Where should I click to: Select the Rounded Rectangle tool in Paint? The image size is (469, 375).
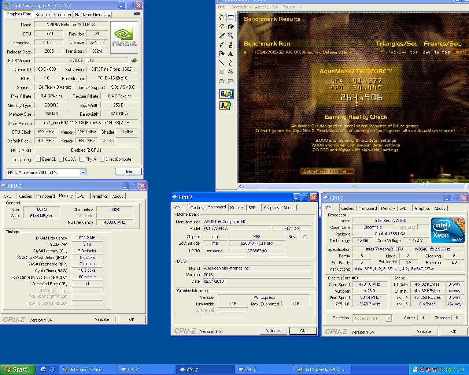click(x=231, y=81)
